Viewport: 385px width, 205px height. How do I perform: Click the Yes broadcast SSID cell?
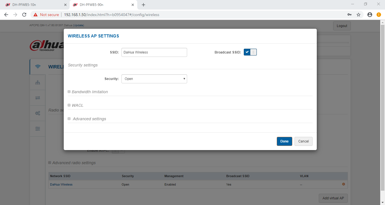[x=229, y=185]
